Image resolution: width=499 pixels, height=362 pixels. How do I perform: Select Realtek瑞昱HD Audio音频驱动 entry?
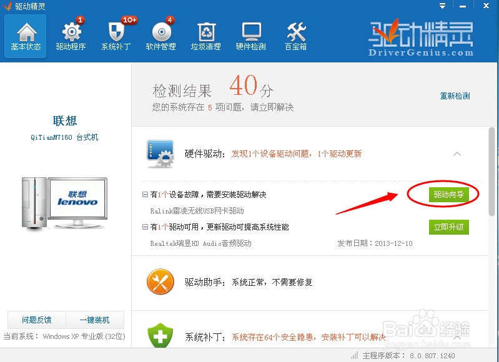coord(201,243)
